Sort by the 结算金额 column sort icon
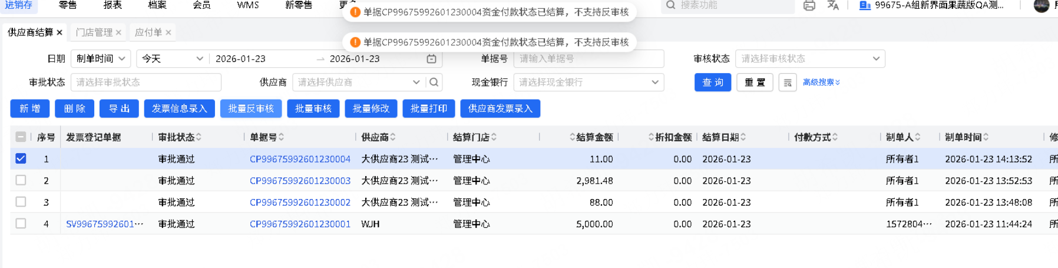 coord(572,137)
